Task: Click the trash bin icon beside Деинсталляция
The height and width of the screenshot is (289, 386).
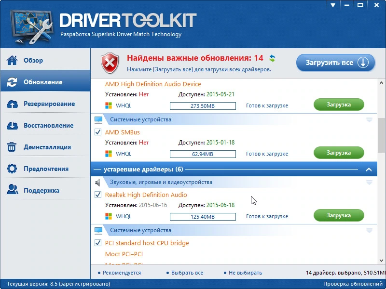Action: (12, 147)
